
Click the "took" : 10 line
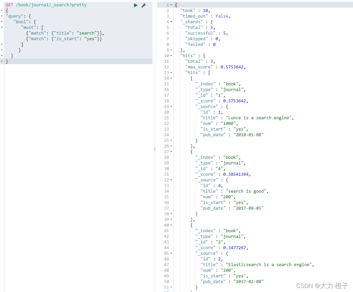(195, 11)
